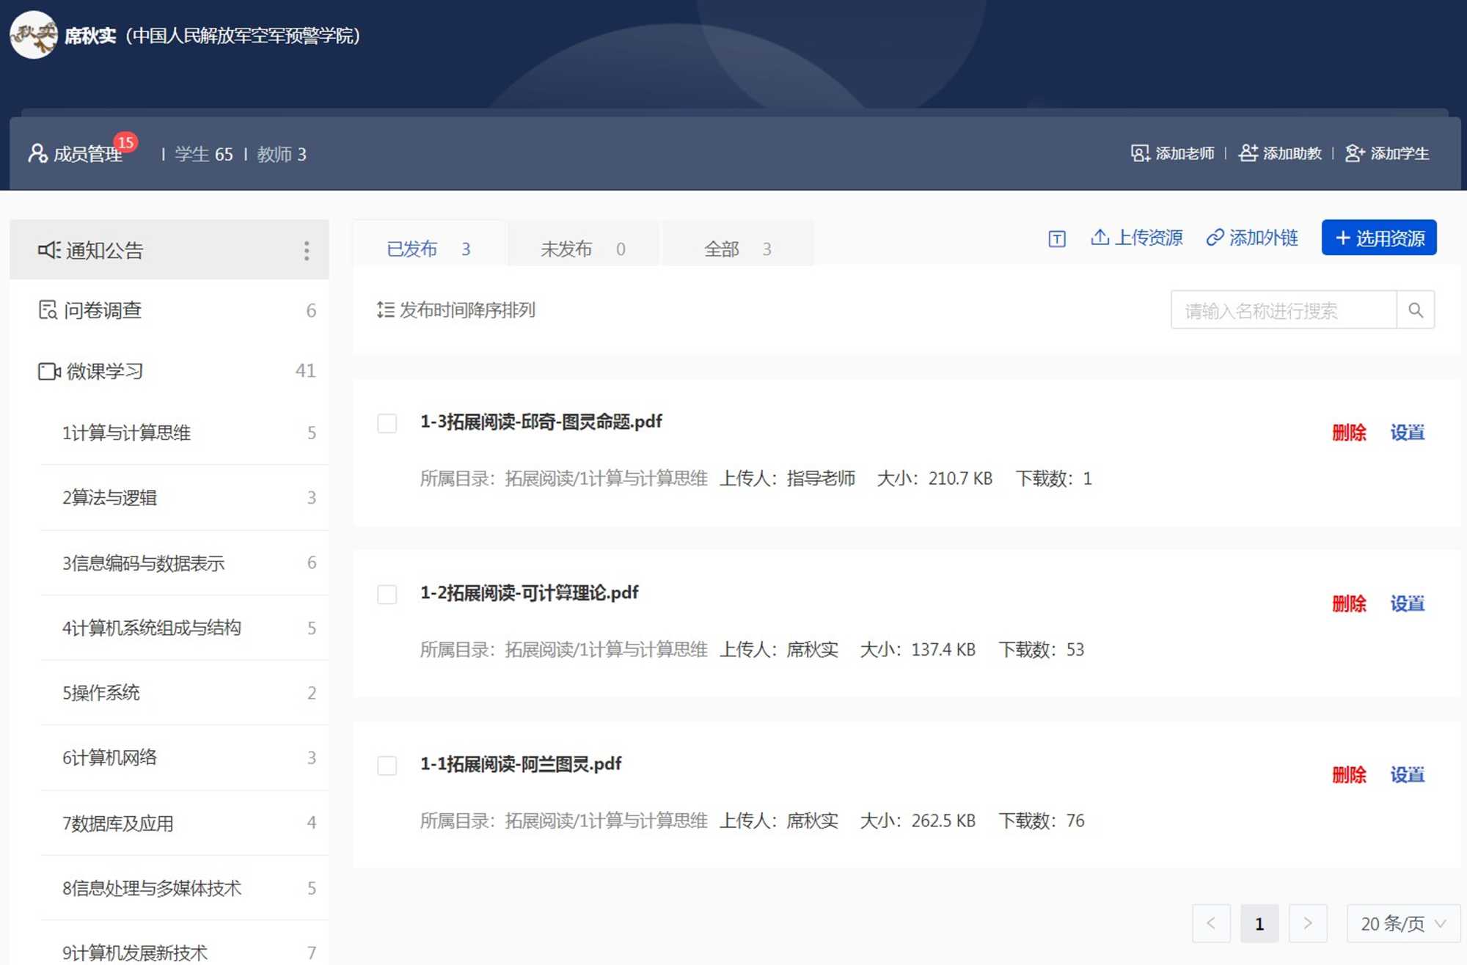Click the add assistant icon
1467x965 pixels.
[x=1248, y=153]
